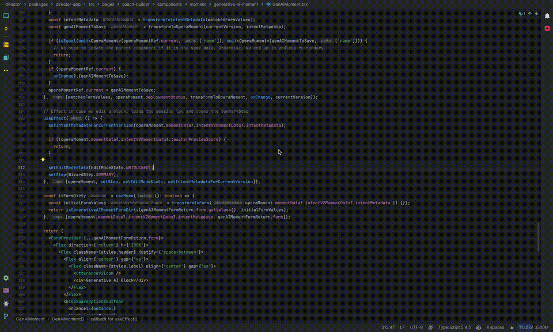Click the 'BlockSaveOptionsButtons' JSX tag
553x332 pixels.
pyautogui.click(x=94, y=302)
